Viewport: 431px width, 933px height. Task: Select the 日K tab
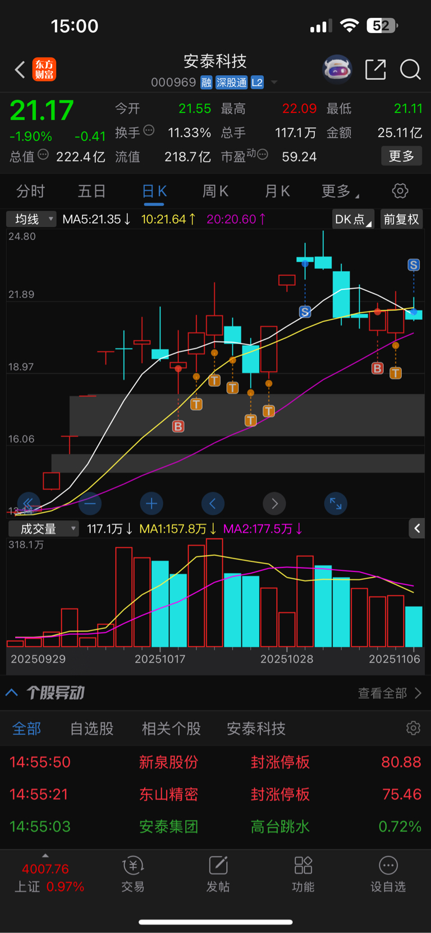point(154,191)
